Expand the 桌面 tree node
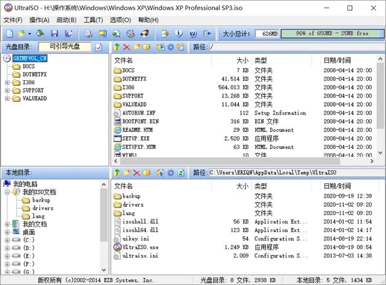The width and height of the screenshot is (386, 285). tap(7, 232)
